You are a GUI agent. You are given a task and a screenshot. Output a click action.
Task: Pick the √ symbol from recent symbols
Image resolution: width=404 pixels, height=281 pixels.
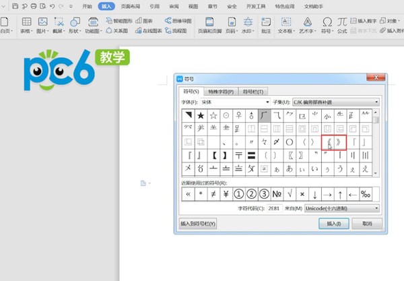pos(290,194)
